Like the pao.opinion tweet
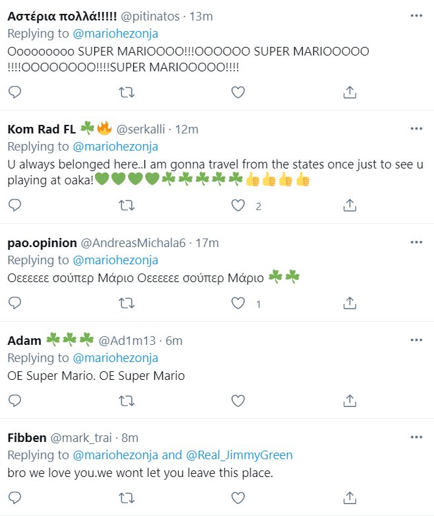 [238, 303]
